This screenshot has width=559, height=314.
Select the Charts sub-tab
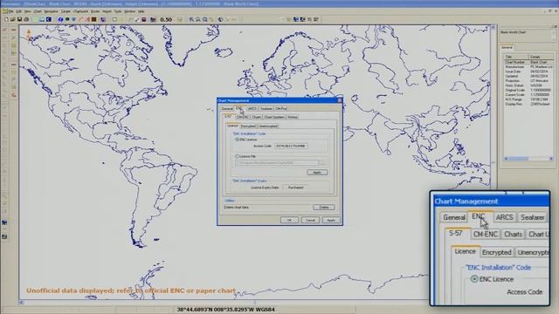tap(256, 117)
